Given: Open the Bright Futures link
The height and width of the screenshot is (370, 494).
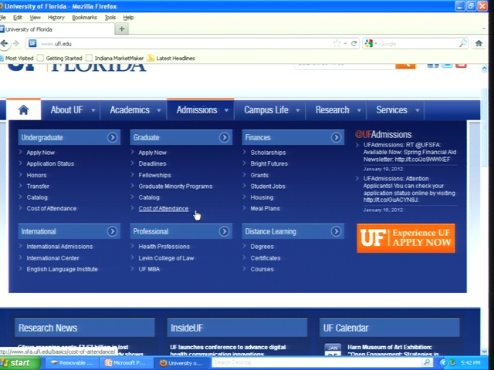Looking at the screenshot, I should click(269, 163).
